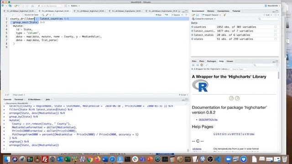Open the counties table view grid icon
The height and width of the screenshot is (164, 292).
point(276,27)
